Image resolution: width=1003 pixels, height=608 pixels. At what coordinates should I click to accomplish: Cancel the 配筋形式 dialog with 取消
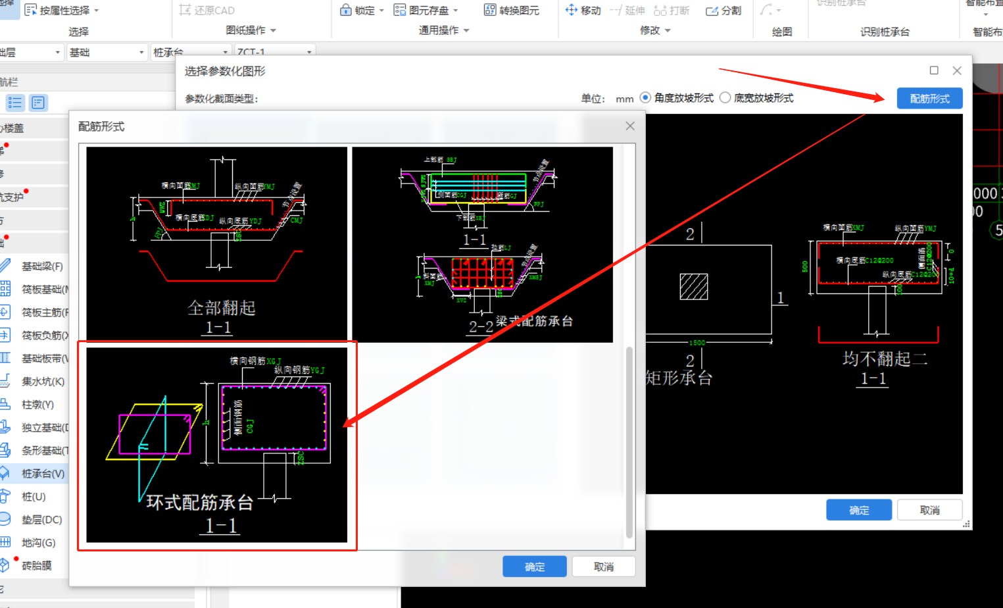[603, 567]
